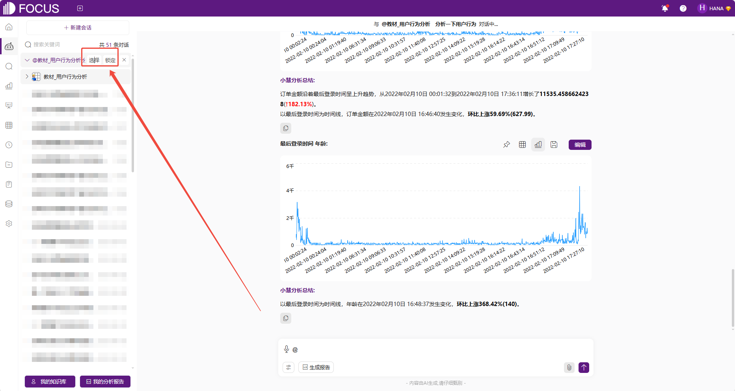
Task: Switch 年龄 result to chart view
Action: tap(538, 145)
